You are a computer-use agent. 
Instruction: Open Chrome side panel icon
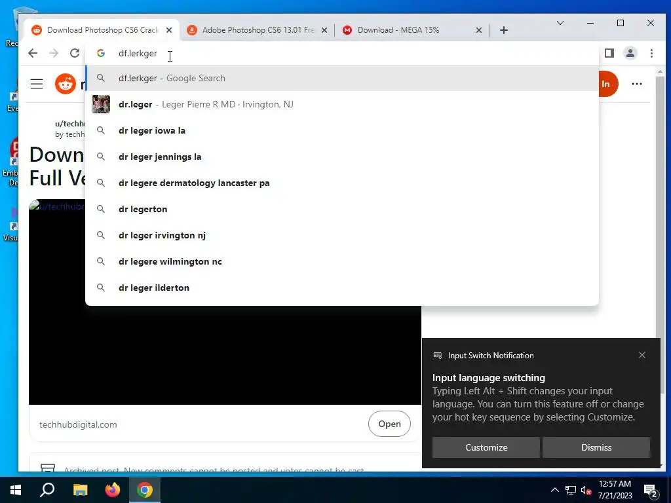point(609,53)
